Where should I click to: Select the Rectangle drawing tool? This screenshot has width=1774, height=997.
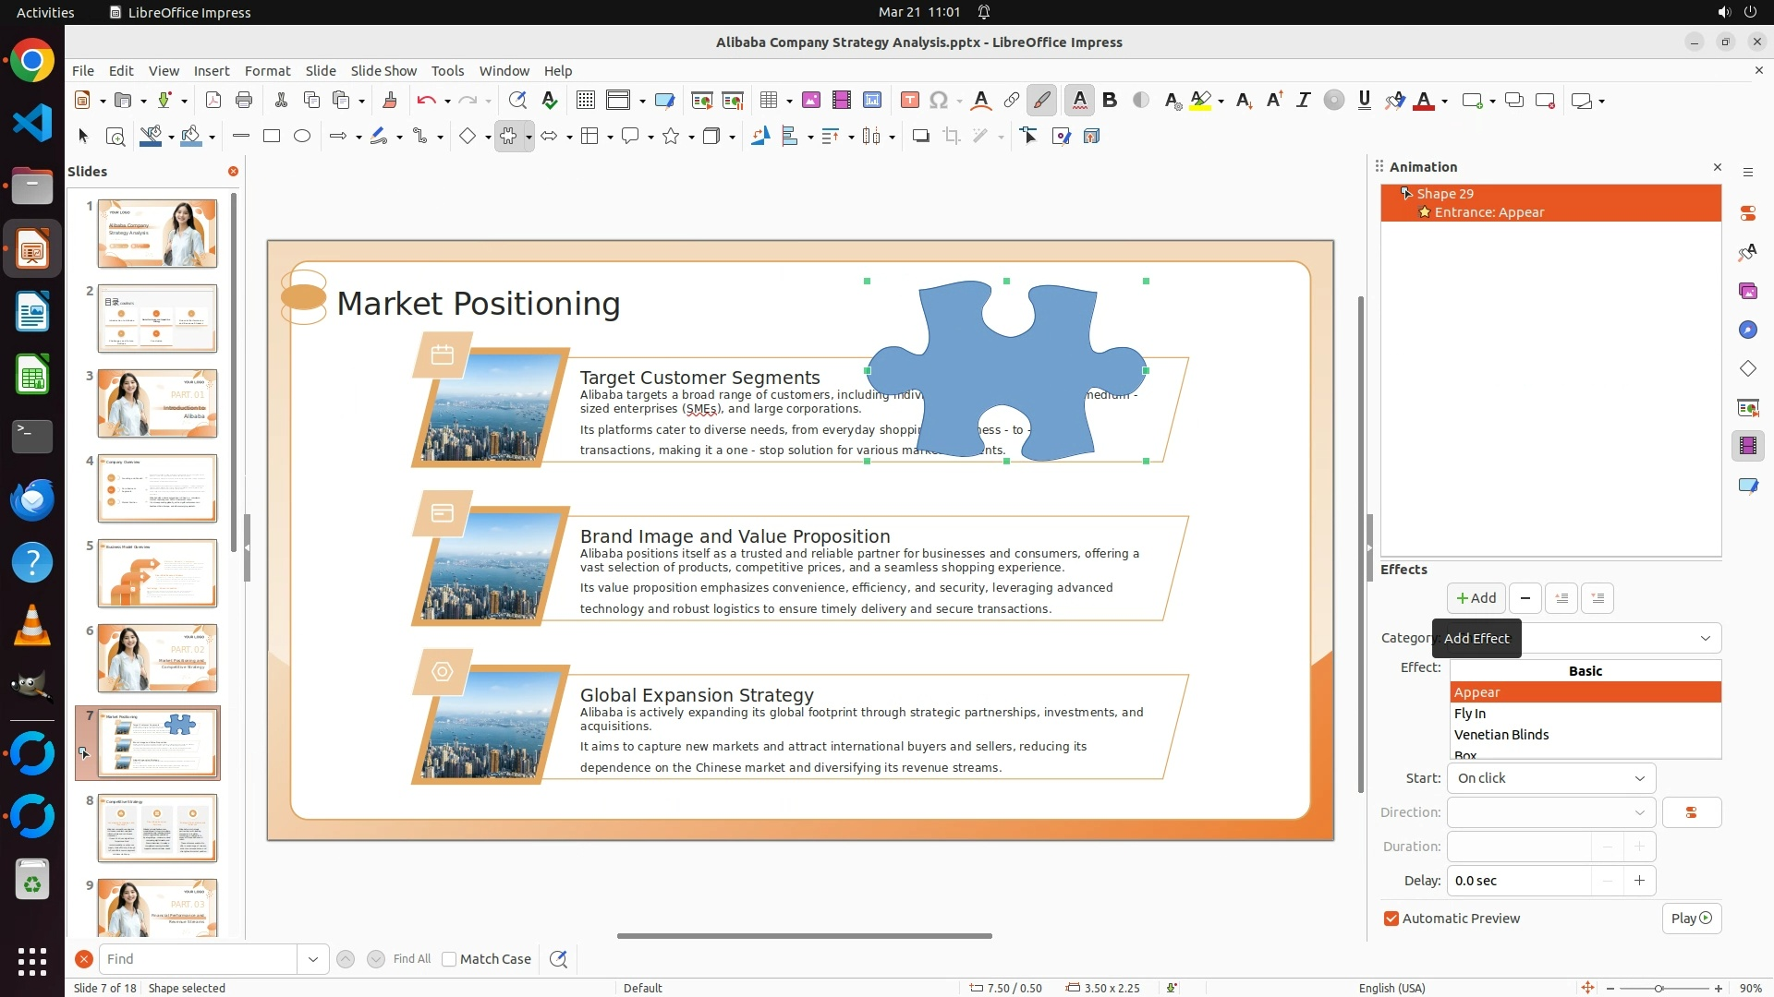click(x=271, y=137)
